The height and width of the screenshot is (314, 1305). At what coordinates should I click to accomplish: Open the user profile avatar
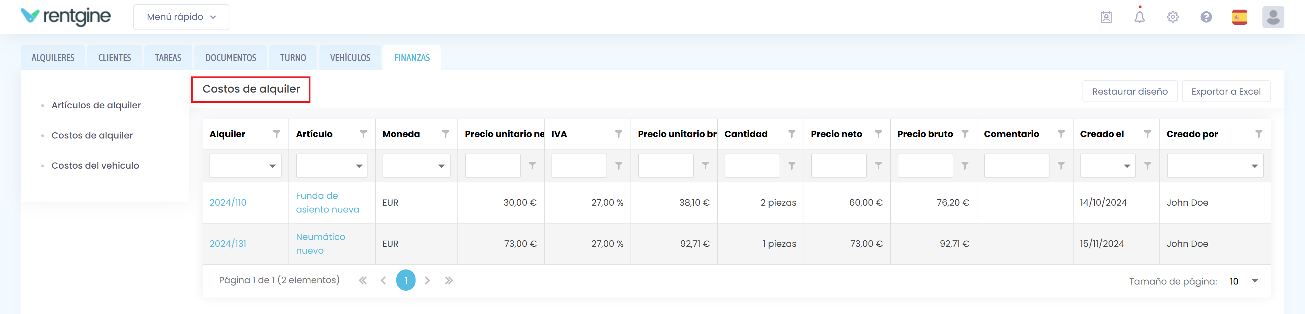coord(1273,17)
